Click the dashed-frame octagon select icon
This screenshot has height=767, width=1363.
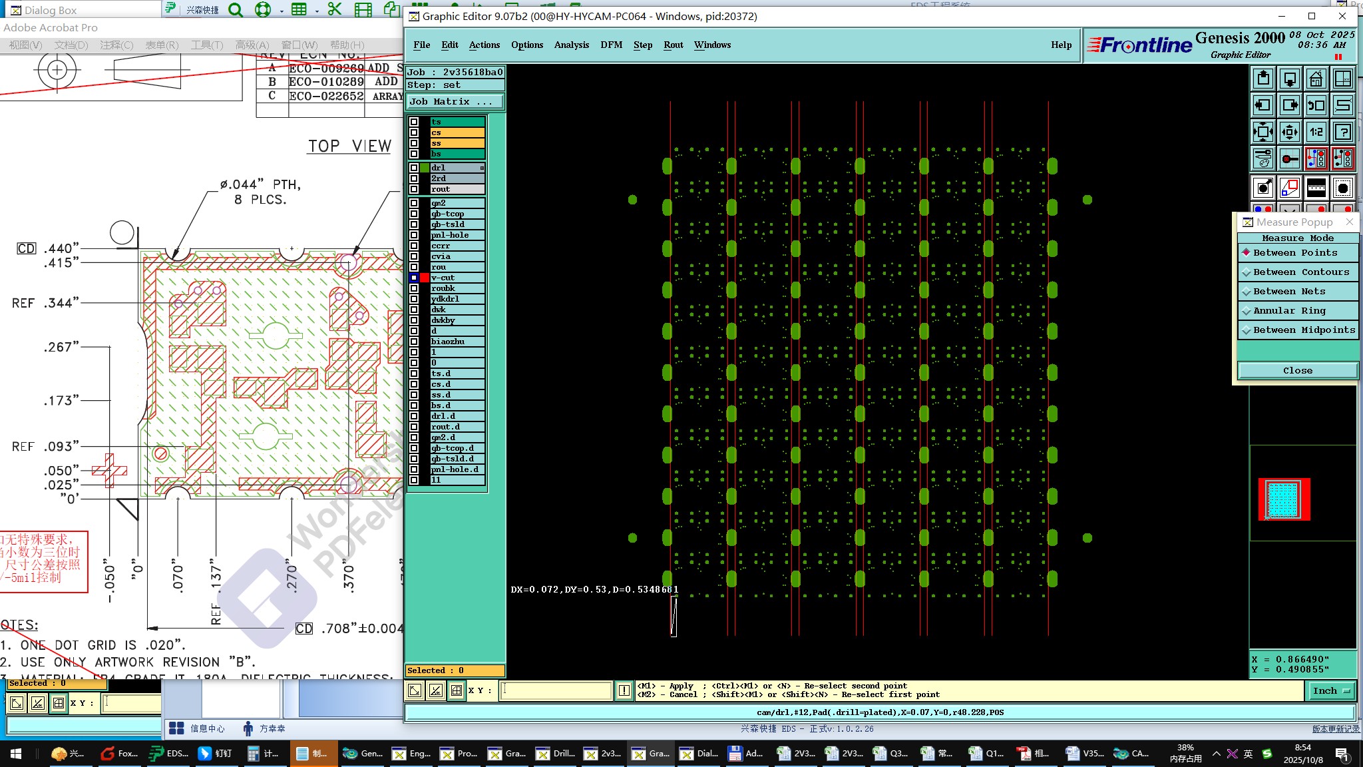[x=1343, y=188]
